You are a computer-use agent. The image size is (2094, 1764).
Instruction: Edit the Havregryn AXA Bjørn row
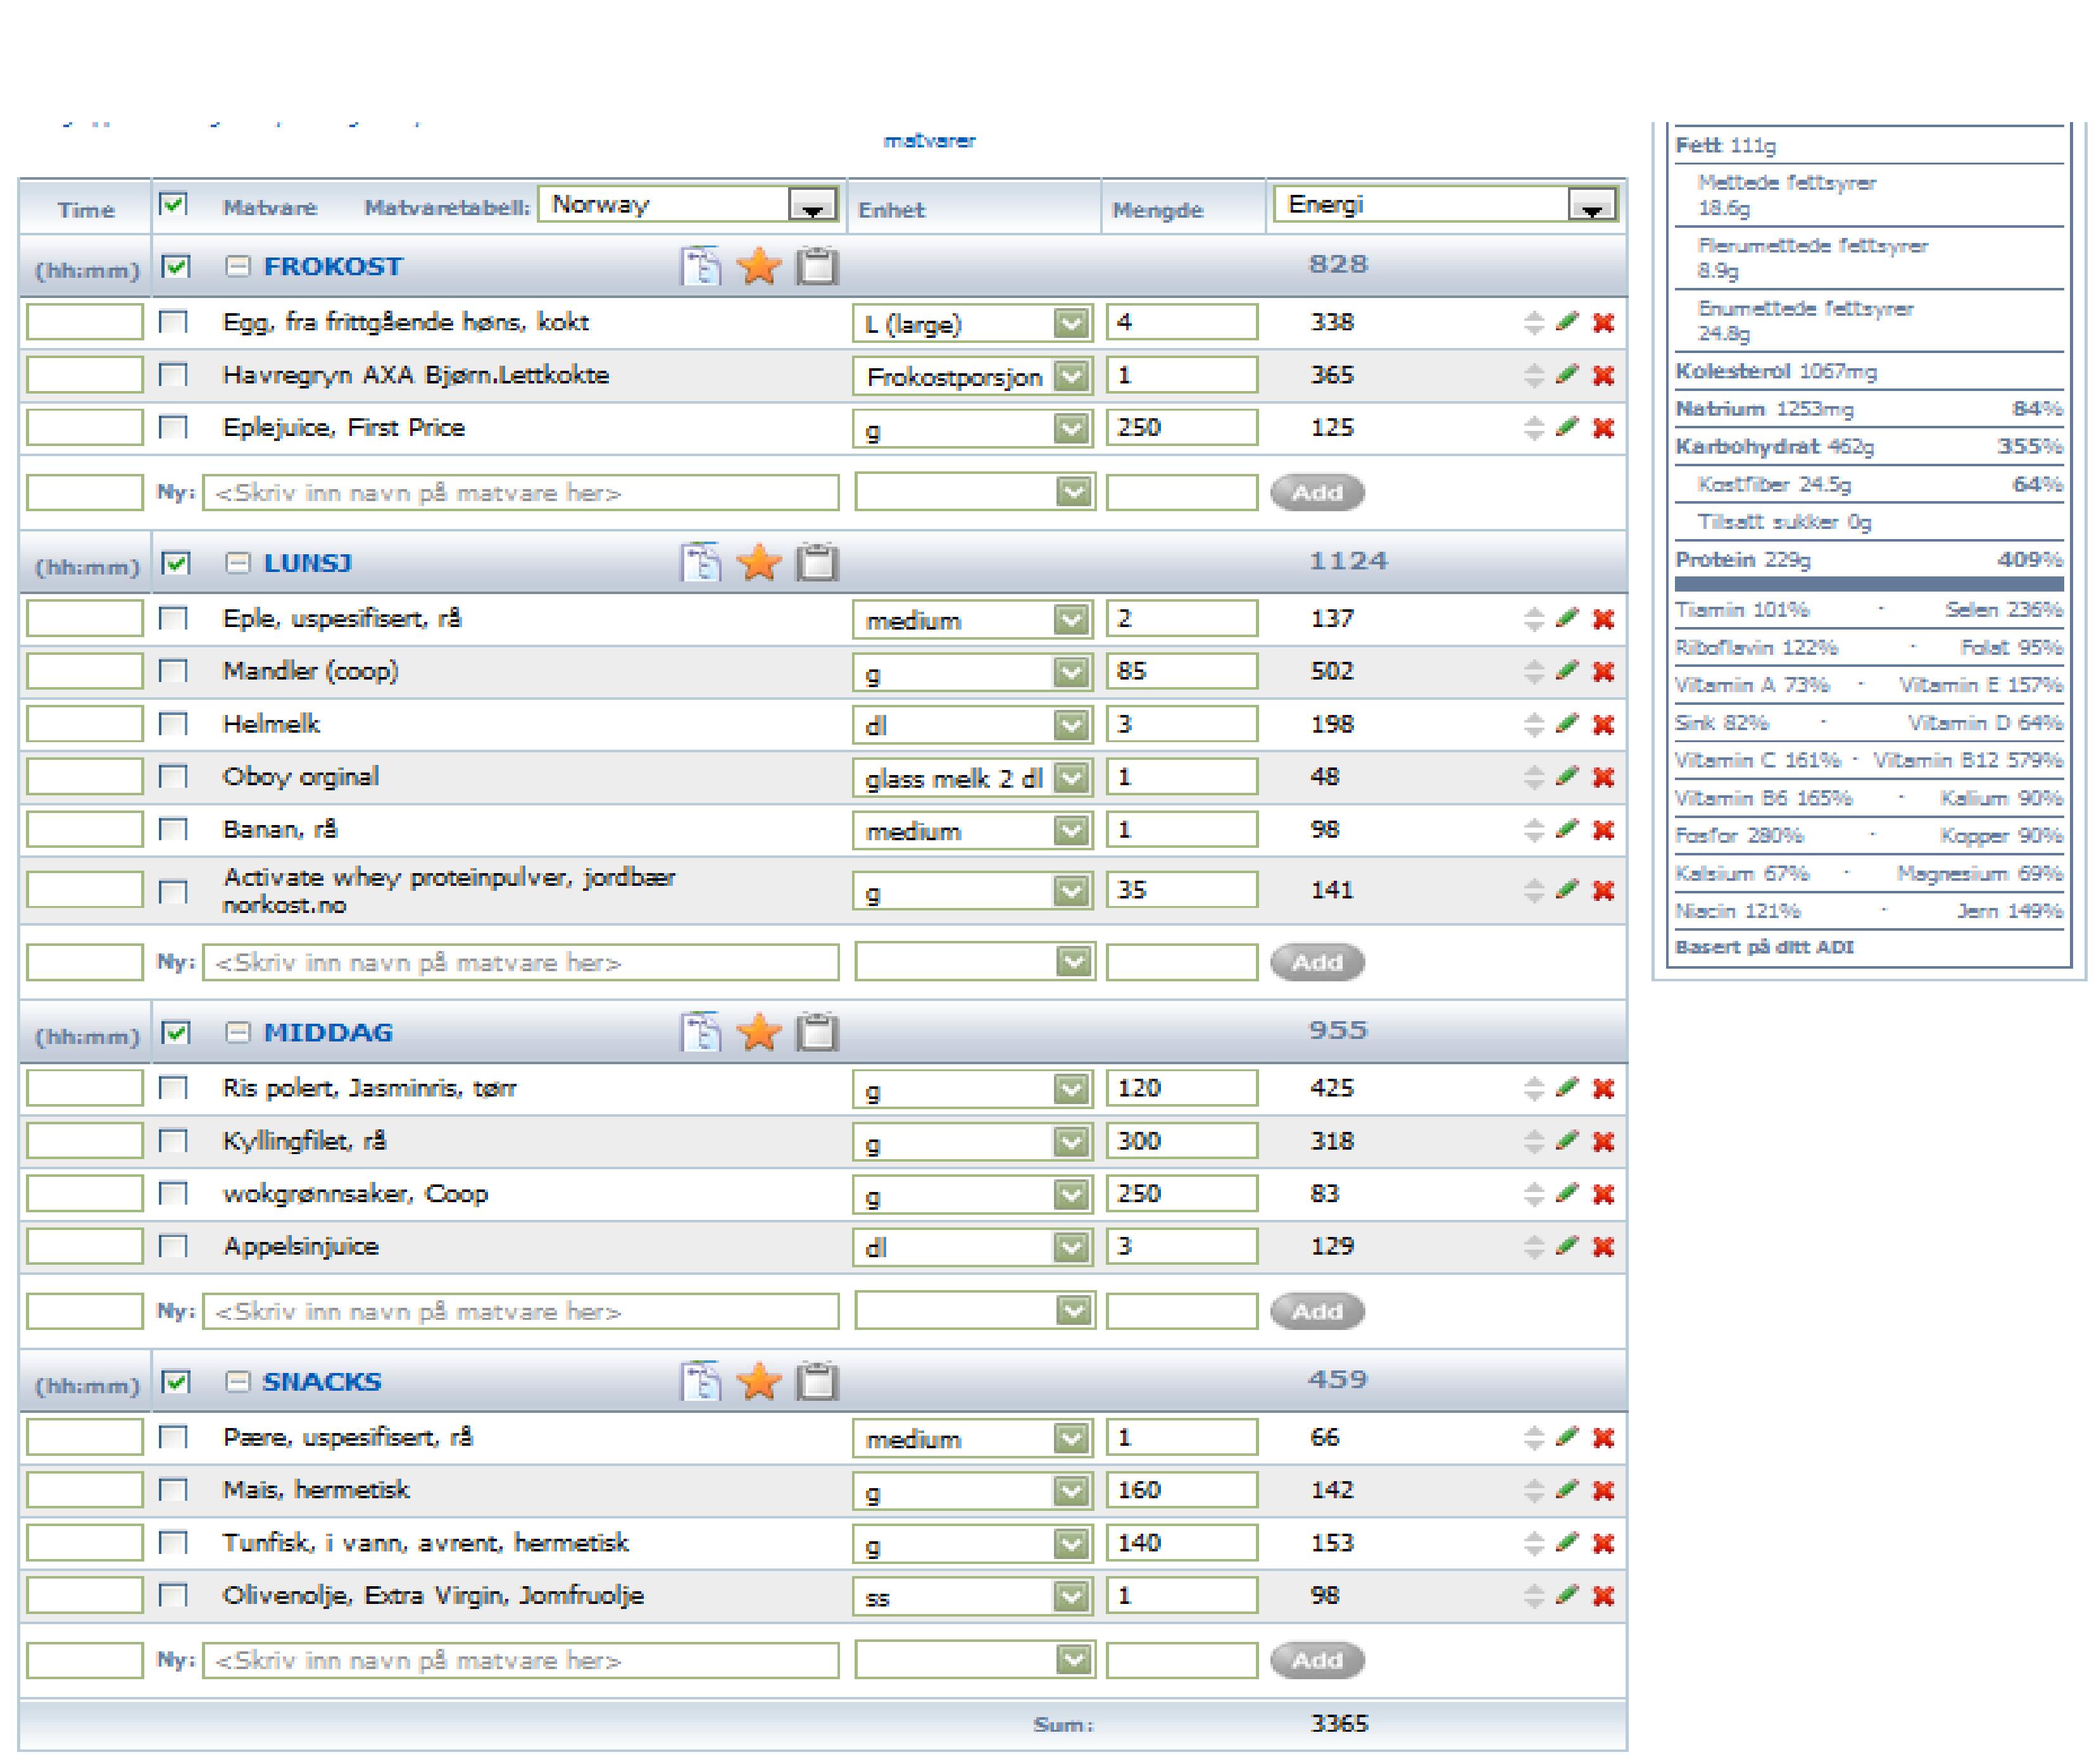click(x=1568, y=374)
